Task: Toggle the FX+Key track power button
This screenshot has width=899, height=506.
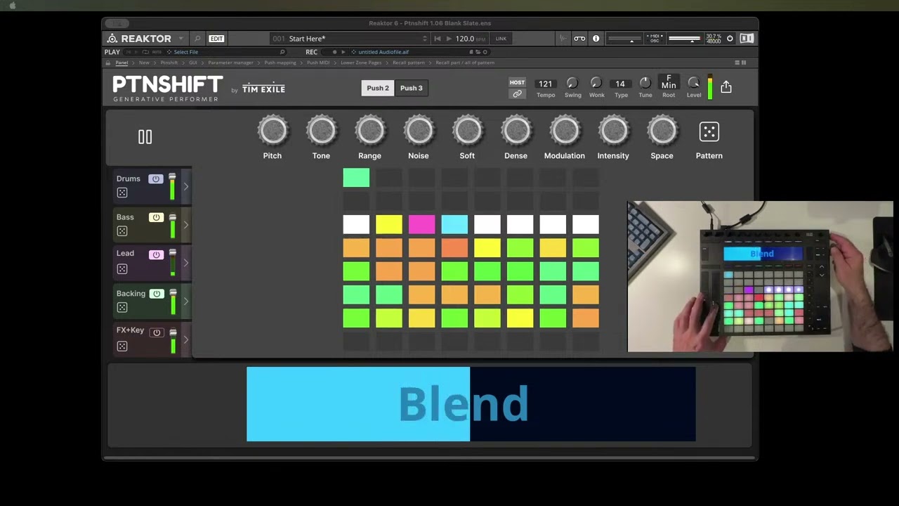Action: pyautogui.click(x=156, y=332)
